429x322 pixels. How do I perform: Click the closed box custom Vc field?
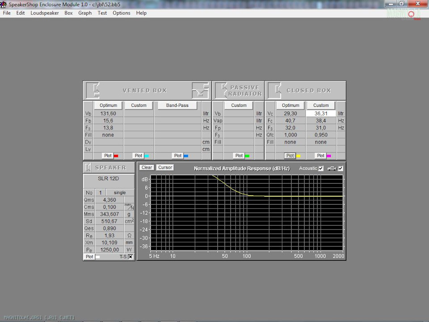coord(321,114)
